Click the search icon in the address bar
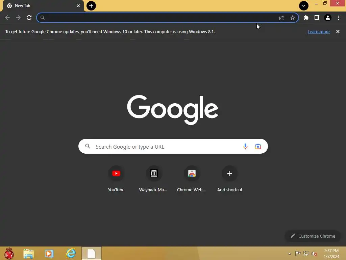 click(x=43, y=18)
